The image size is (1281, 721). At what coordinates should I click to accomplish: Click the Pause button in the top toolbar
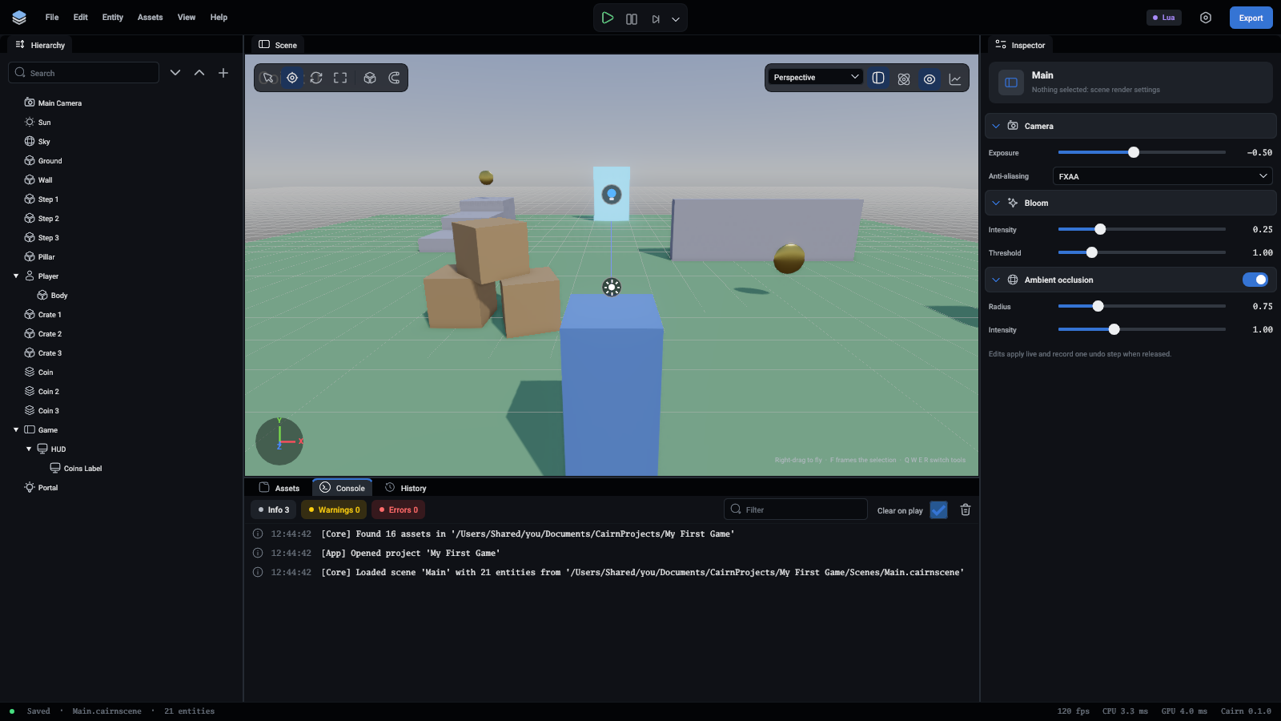point(632,18)
